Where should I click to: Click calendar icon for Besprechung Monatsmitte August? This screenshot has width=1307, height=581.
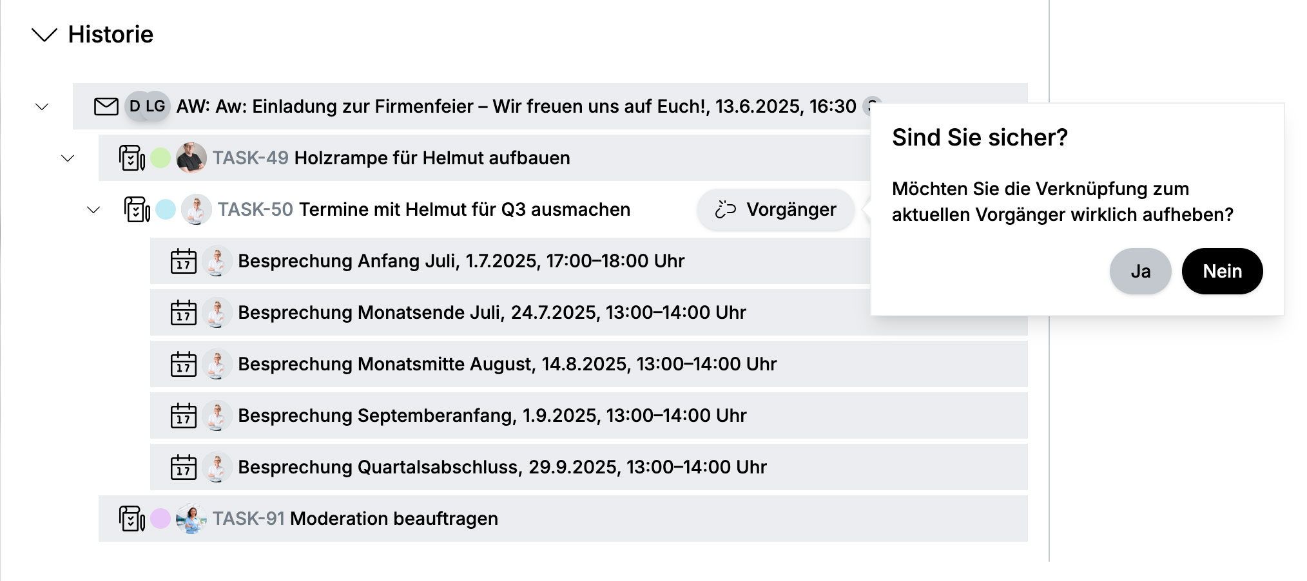pos(183,364)
